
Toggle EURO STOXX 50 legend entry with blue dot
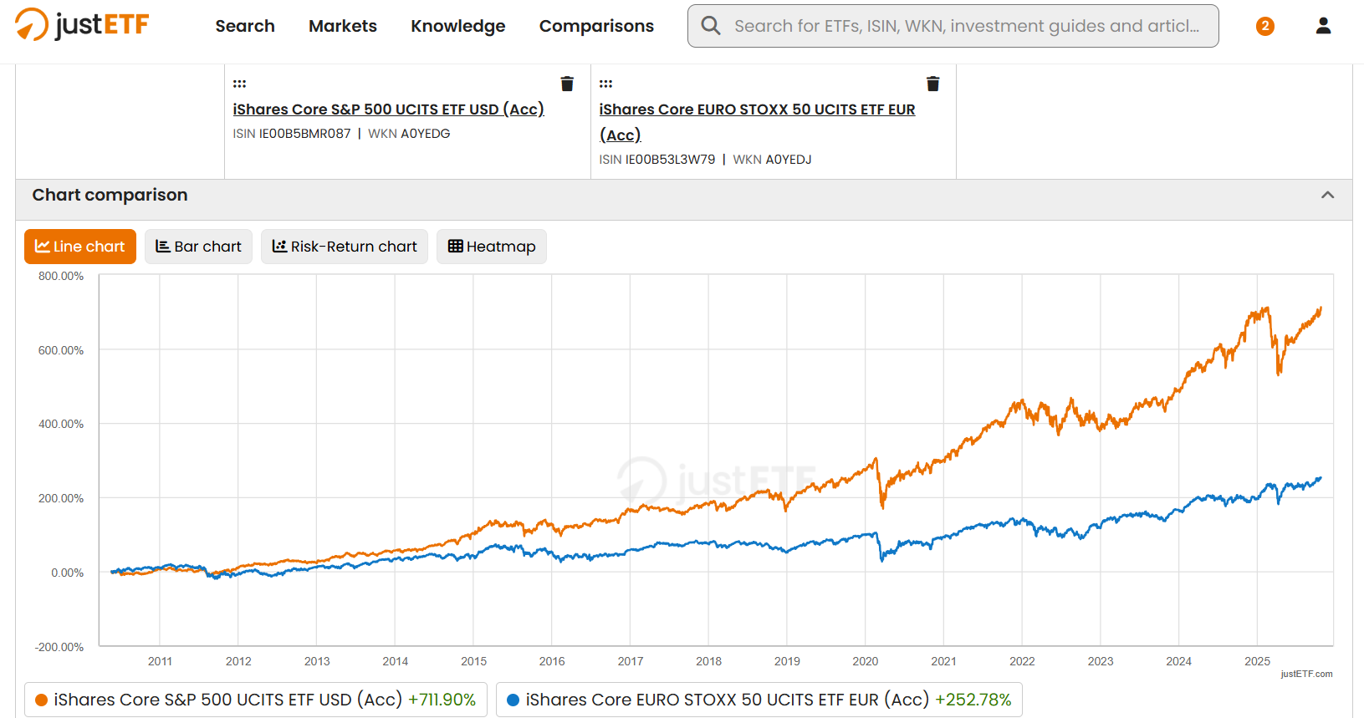759,700
